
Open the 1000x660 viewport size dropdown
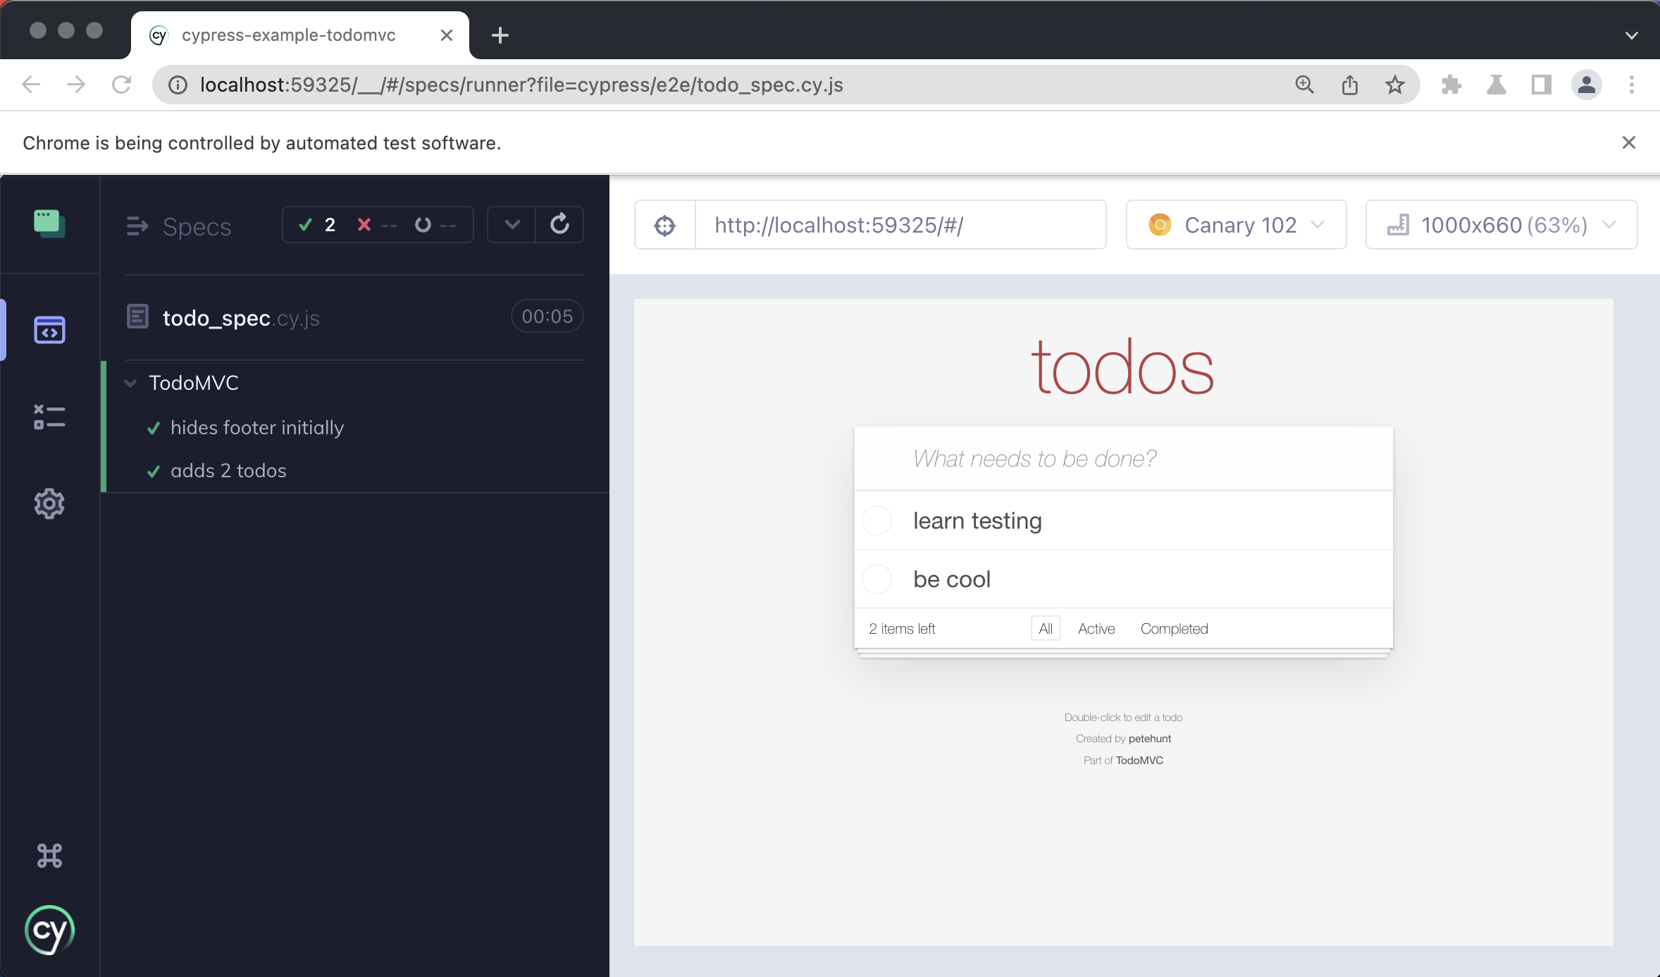coord(1500,224)
